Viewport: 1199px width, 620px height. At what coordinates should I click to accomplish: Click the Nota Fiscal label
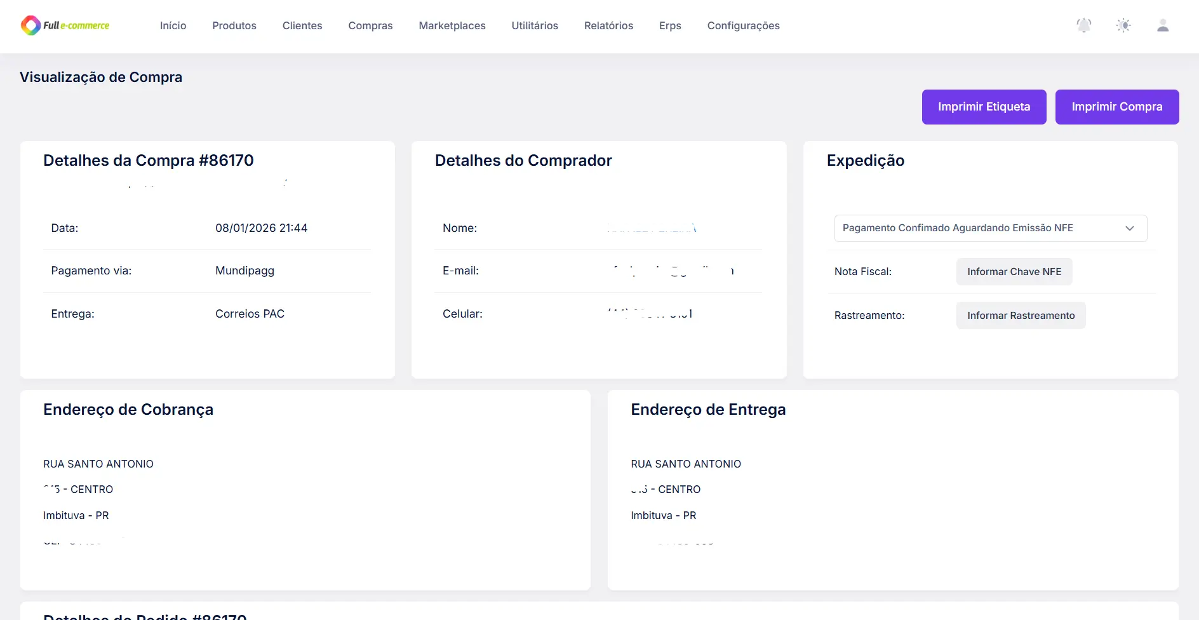(x=863, y=271)
